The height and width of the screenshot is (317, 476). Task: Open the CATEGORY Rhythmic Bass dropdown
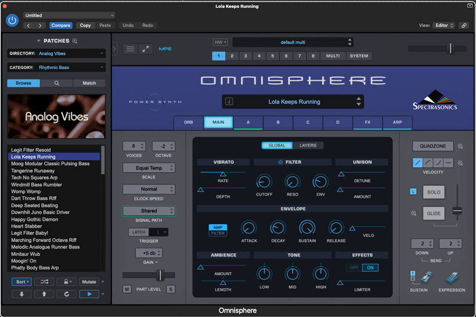pyautogui.click(x=56, y=68)
